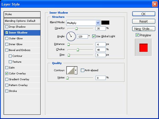
Task: Select Styles in the left list
Action: coord(22,14)
